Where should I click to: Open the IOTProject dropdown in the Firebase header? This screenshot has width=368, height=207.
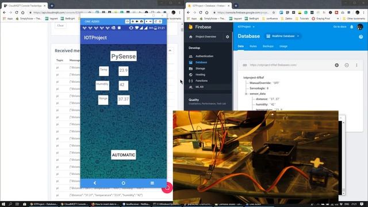(x=246, y=27)
